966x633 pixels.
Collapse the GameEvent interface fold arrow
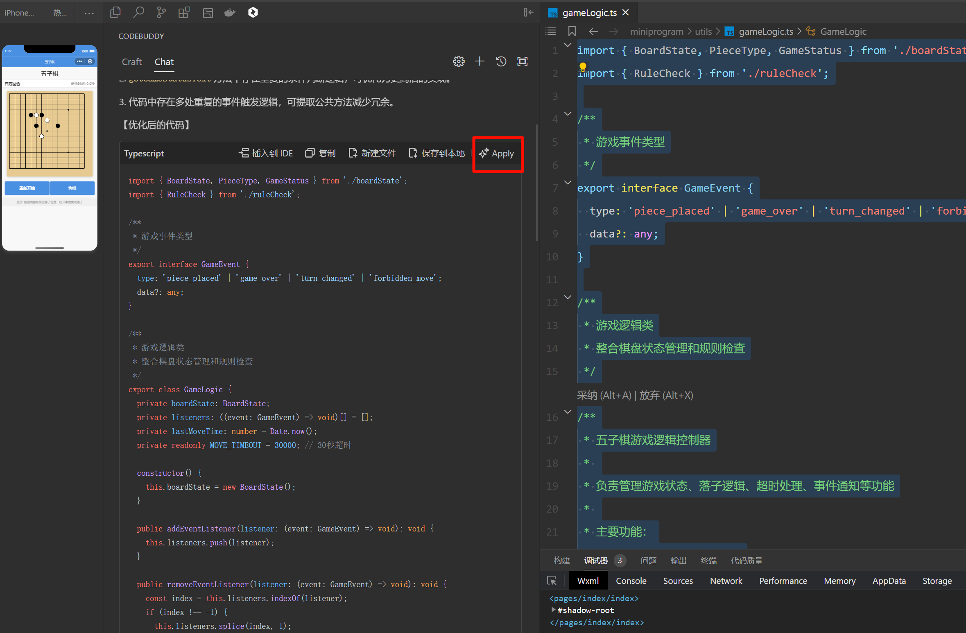568,183
